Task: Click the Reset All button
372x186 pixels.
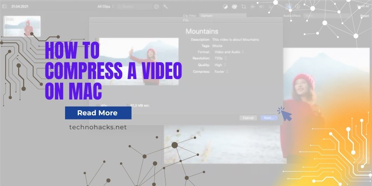Action: (363, 7)
